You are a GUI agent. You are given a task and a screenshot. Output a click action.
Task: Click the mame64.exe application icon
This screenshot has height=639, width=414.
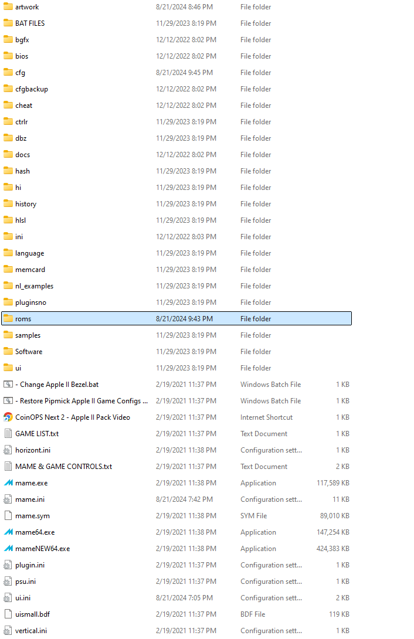[8, 532]
